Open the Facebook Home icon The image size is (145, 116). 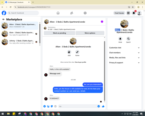pyautogui.click(x=58, y=13)
